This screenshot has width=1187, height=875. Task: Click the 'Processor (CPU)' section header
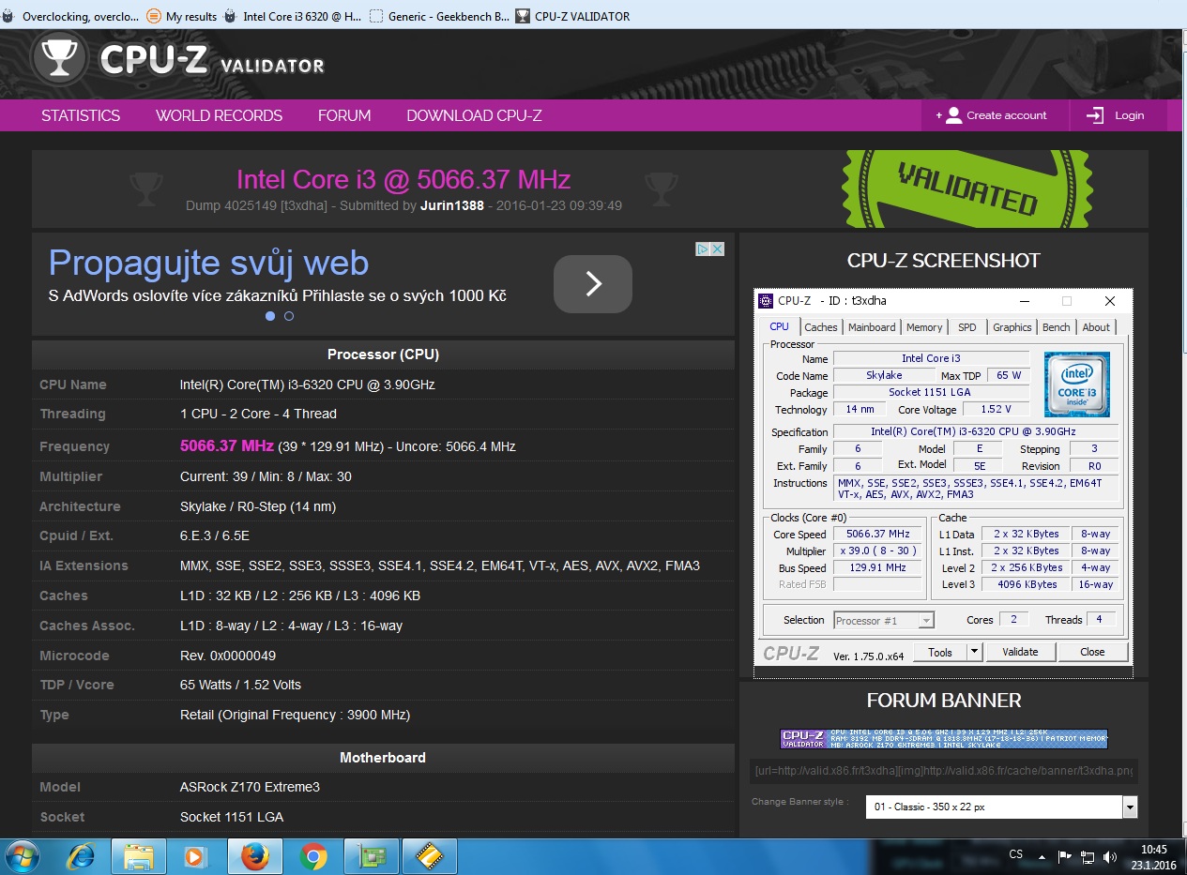383,355
